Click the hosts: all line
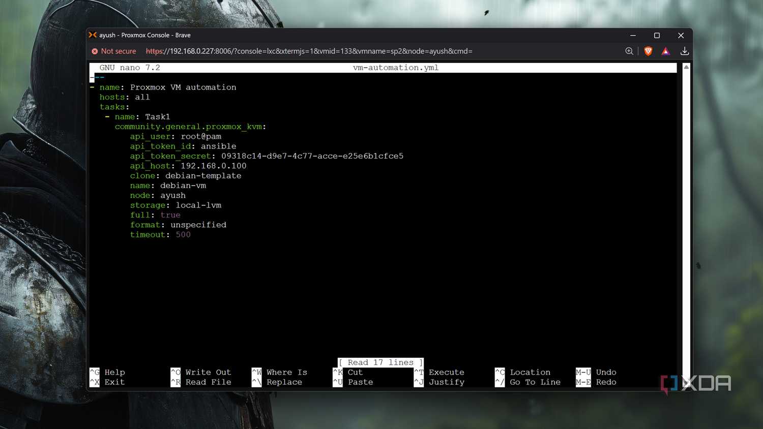The width and height of the screenshot is (763, 429). pyautogui.click(x=125, y=97)
